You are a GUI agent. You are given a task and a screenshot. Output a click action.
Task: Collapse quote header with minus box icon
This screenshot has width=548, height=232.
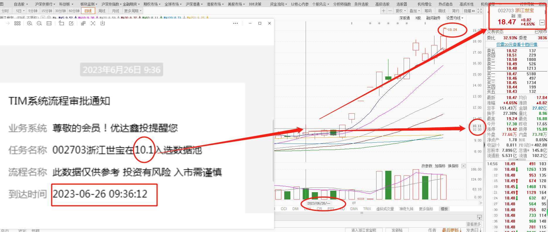click(x=542, y=23)
